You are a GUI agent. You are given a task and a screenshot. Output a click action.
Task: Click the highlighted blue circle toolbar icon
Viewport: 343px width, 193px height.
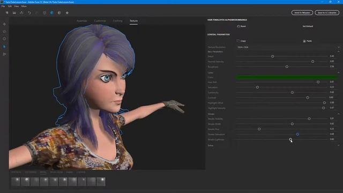(52, 13)
